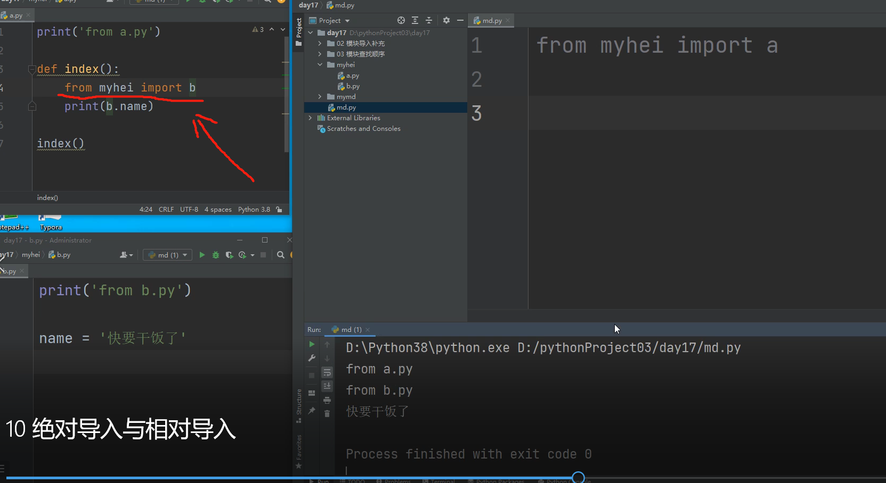Run with coverage in b.py window

coord(230,255)
